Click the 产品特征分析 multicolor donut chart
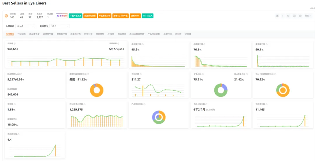This screenshot has height=161, width=315. (159, 117)
